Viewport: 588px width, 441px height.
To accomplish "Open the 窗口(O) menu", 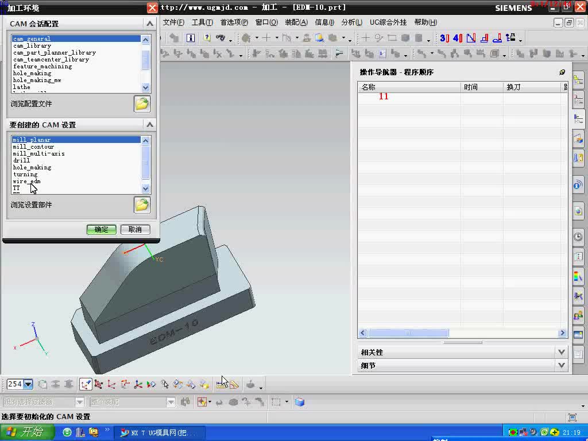I will coord(266,22).
